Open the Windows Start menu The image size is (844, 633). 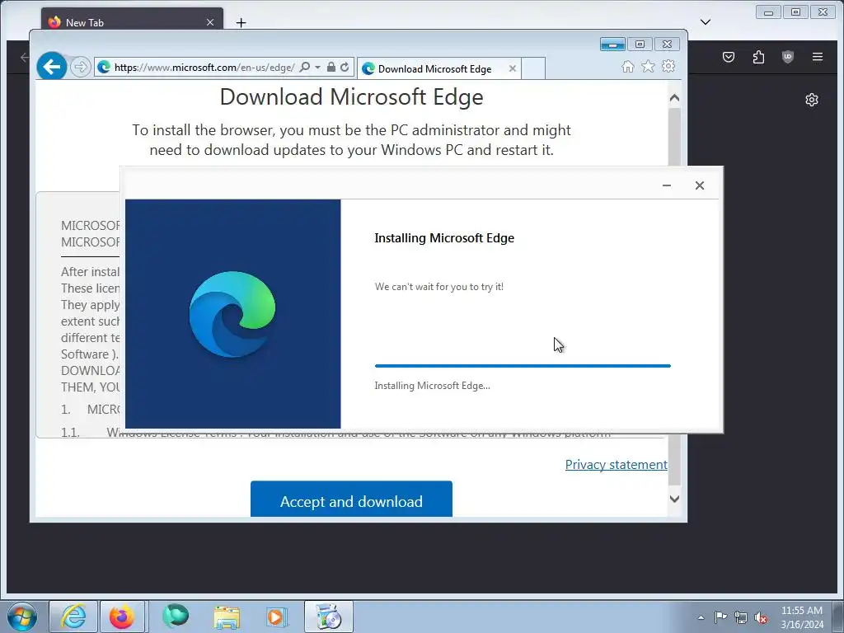[x=22, y=617]
